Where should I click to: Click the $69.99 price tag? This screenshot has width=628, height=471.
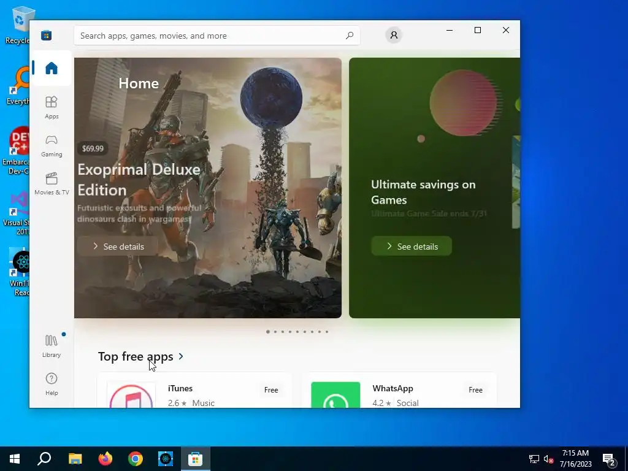pos(93,148)
